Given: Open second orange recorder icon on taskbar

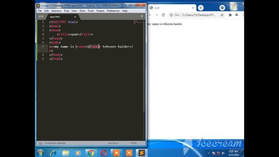Looking at the screenshot, I should click(x=129, y=153).
